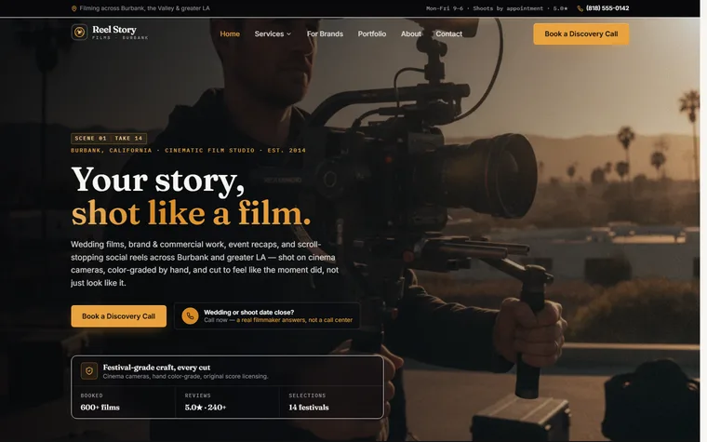The height and width of the screenshot is (442, 707).
Task: Click 'Filming across Burbank, the Valley & greater LA'
Action: tap(145, 8)
